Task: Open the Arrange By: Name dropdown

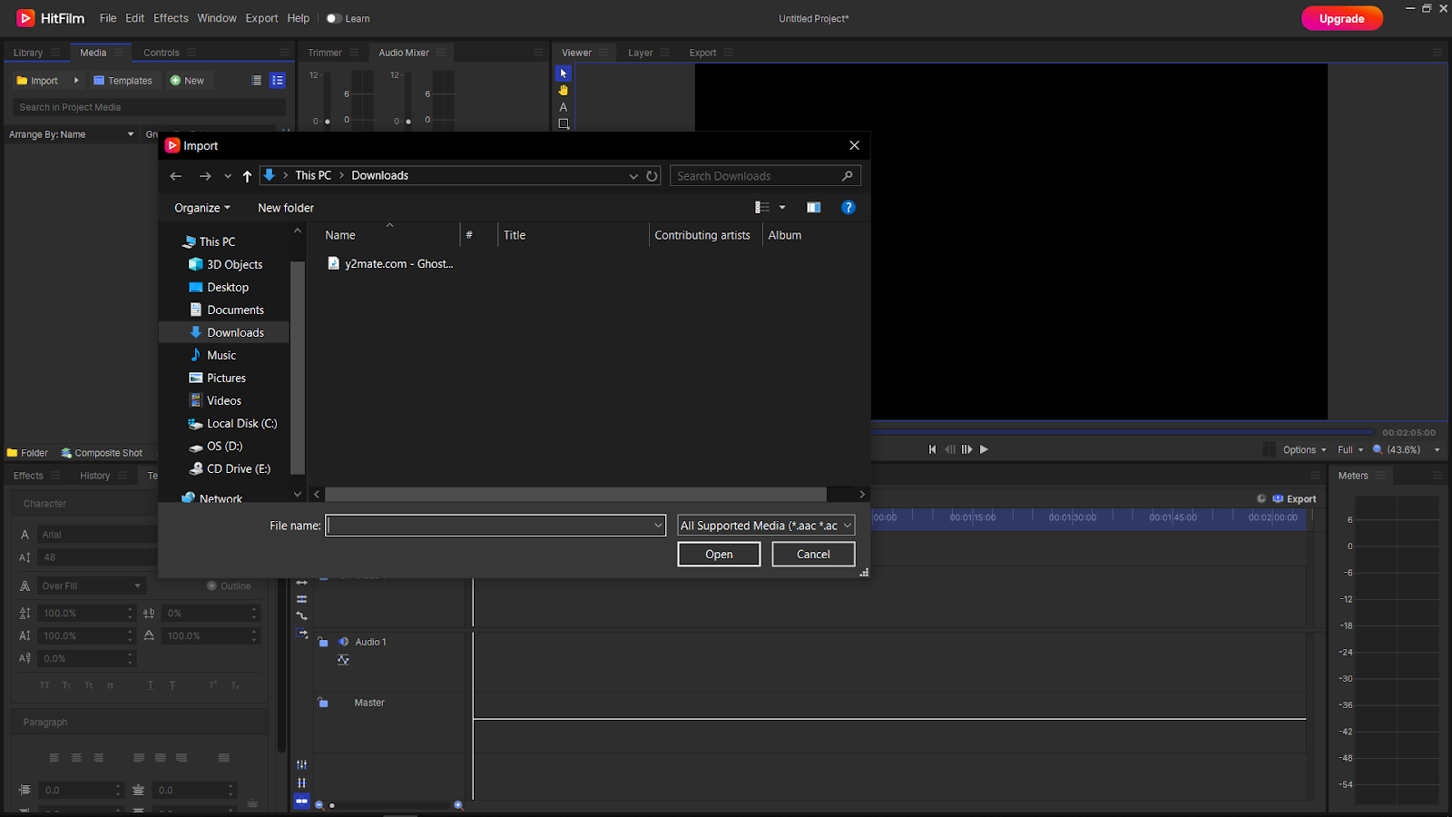Action: (72, 134)
